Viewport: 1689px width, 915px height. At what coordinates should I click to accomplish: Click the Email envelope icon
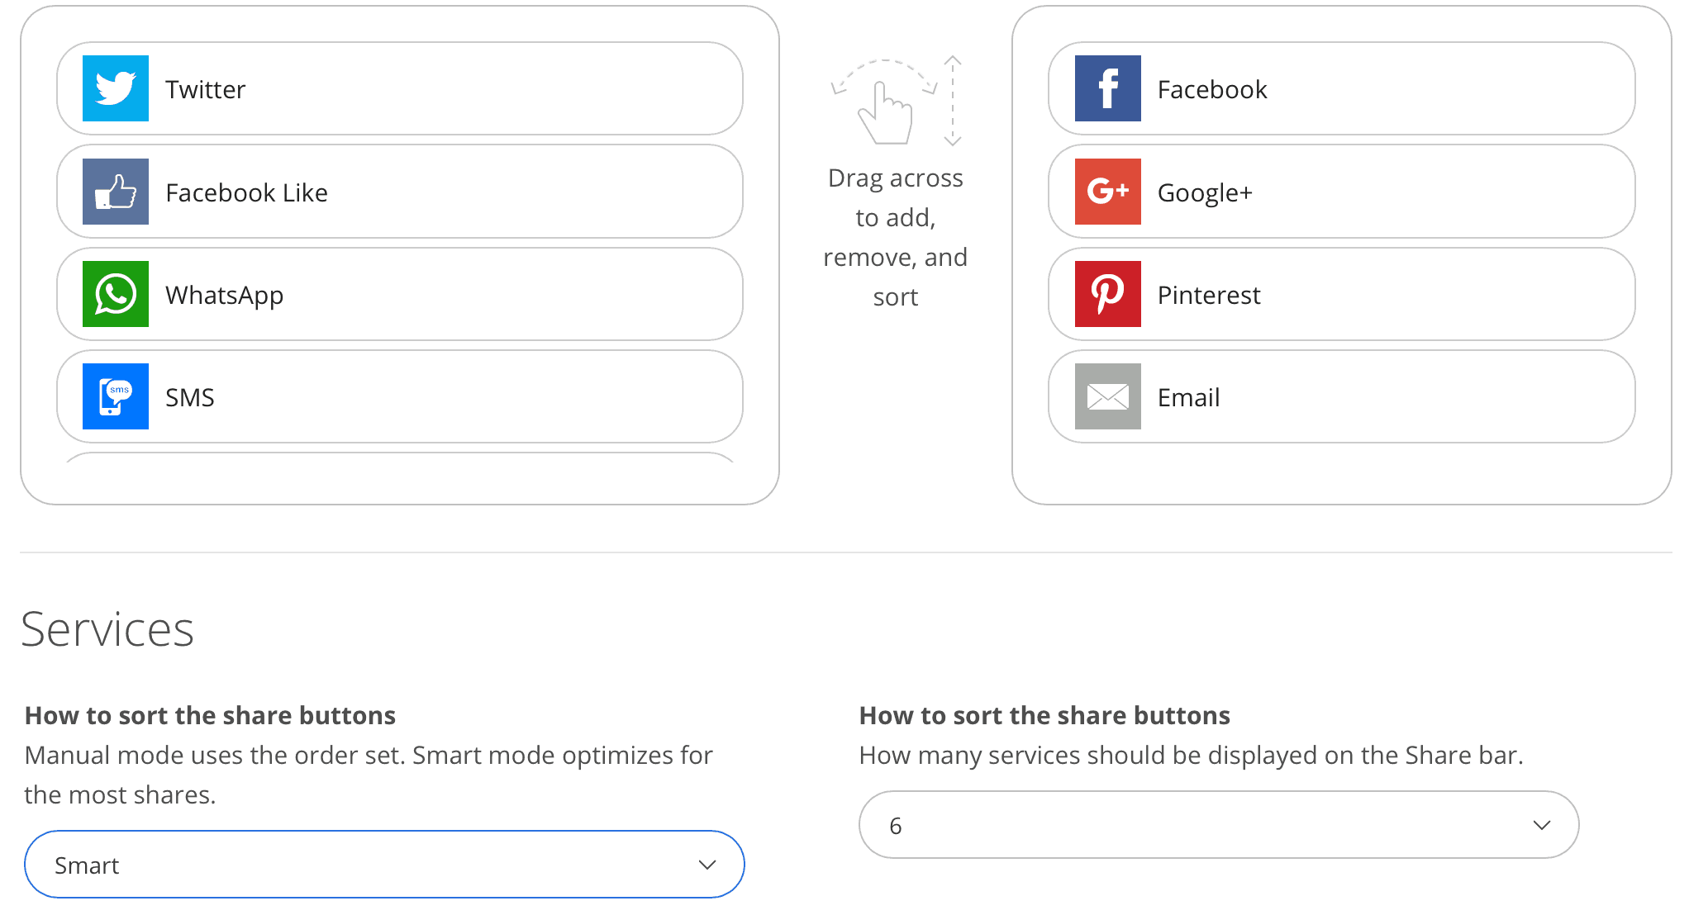pyautogui.click(x=1107, y=396)
